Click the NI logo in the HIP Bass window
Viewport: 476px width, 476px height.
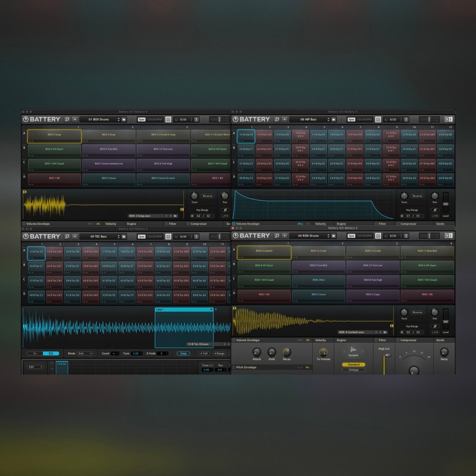click(448, 119)
